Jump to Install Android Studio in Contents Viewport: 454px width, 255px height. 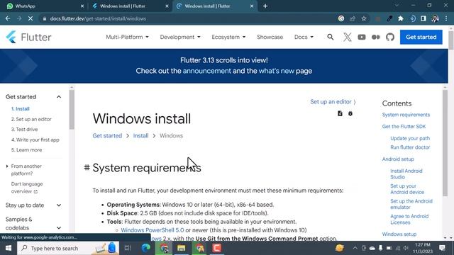point(406,174)
